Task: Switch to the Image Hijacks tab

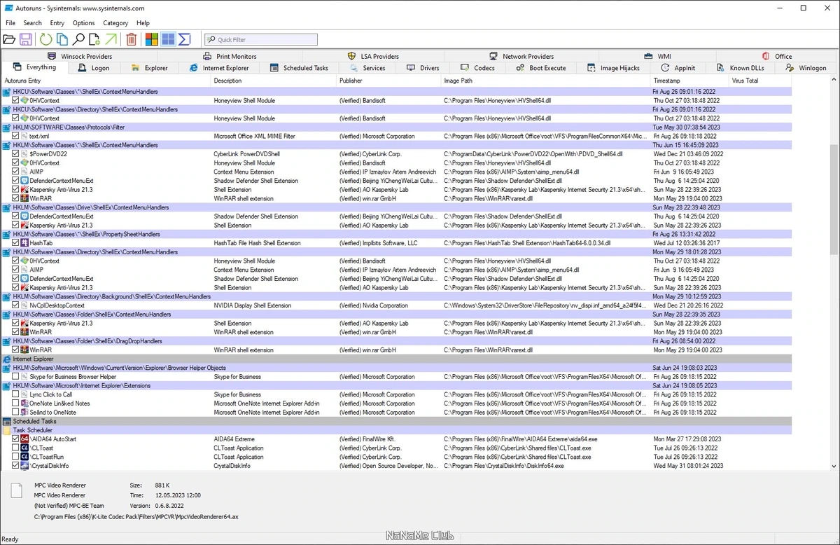Action: pos(613,68)
